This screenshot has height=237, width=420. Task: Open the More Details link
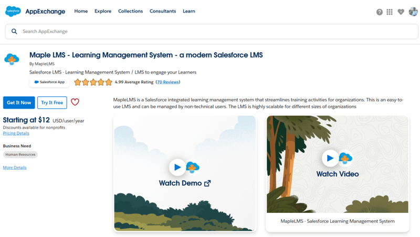(x=15, y=167)
